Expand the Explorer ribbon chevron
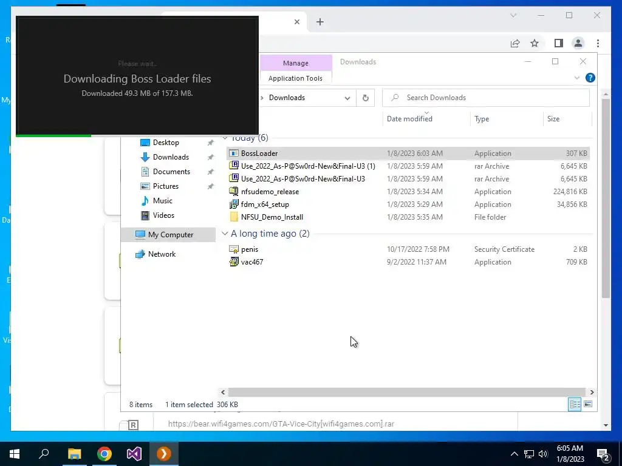 (577, 78)
